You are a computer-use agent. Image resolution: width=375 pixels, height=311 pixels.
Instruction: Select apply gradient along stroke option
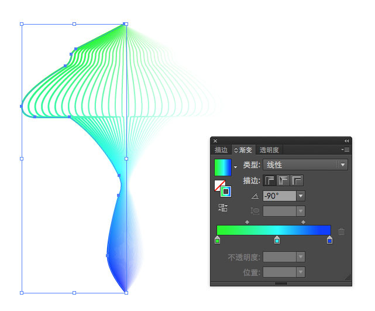tap(283, 180)
